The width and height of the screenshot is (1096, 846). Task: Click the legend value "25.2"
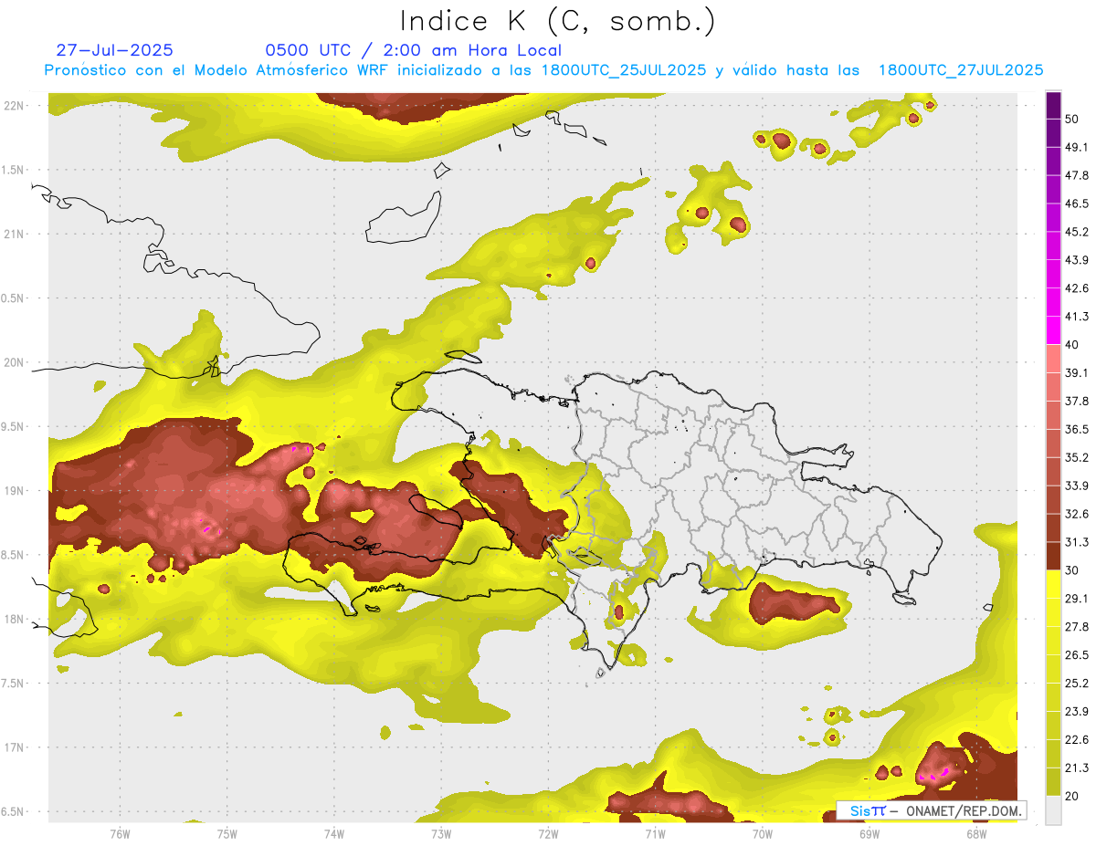coord(1077,684)
